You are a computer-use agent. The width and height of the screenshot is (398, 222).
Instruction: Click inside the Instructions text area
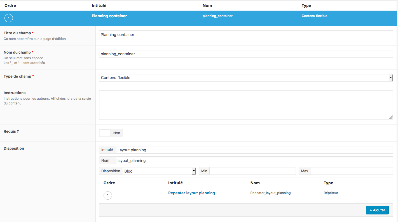(x=246, y=105)
